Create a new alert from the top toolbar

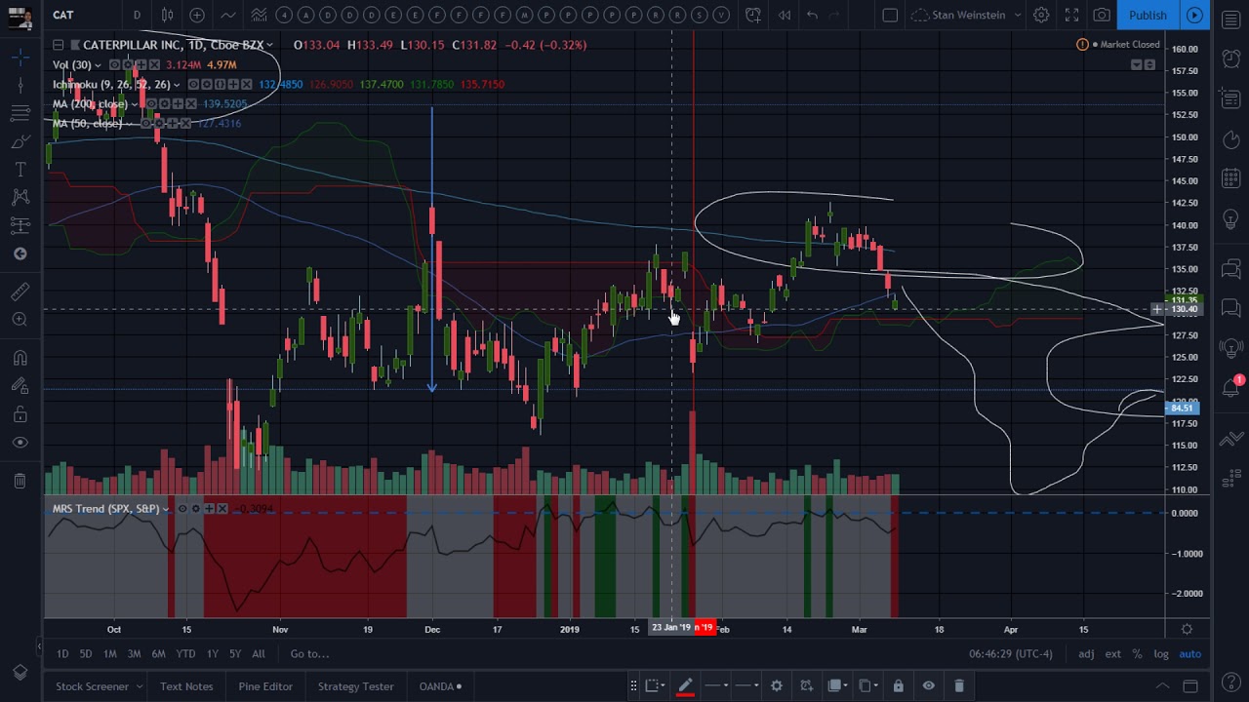pos(753,15)
